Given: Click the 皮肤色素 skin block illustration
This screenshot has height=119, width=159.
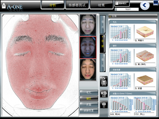Looking at the screenshot, I should coord(145,80).
